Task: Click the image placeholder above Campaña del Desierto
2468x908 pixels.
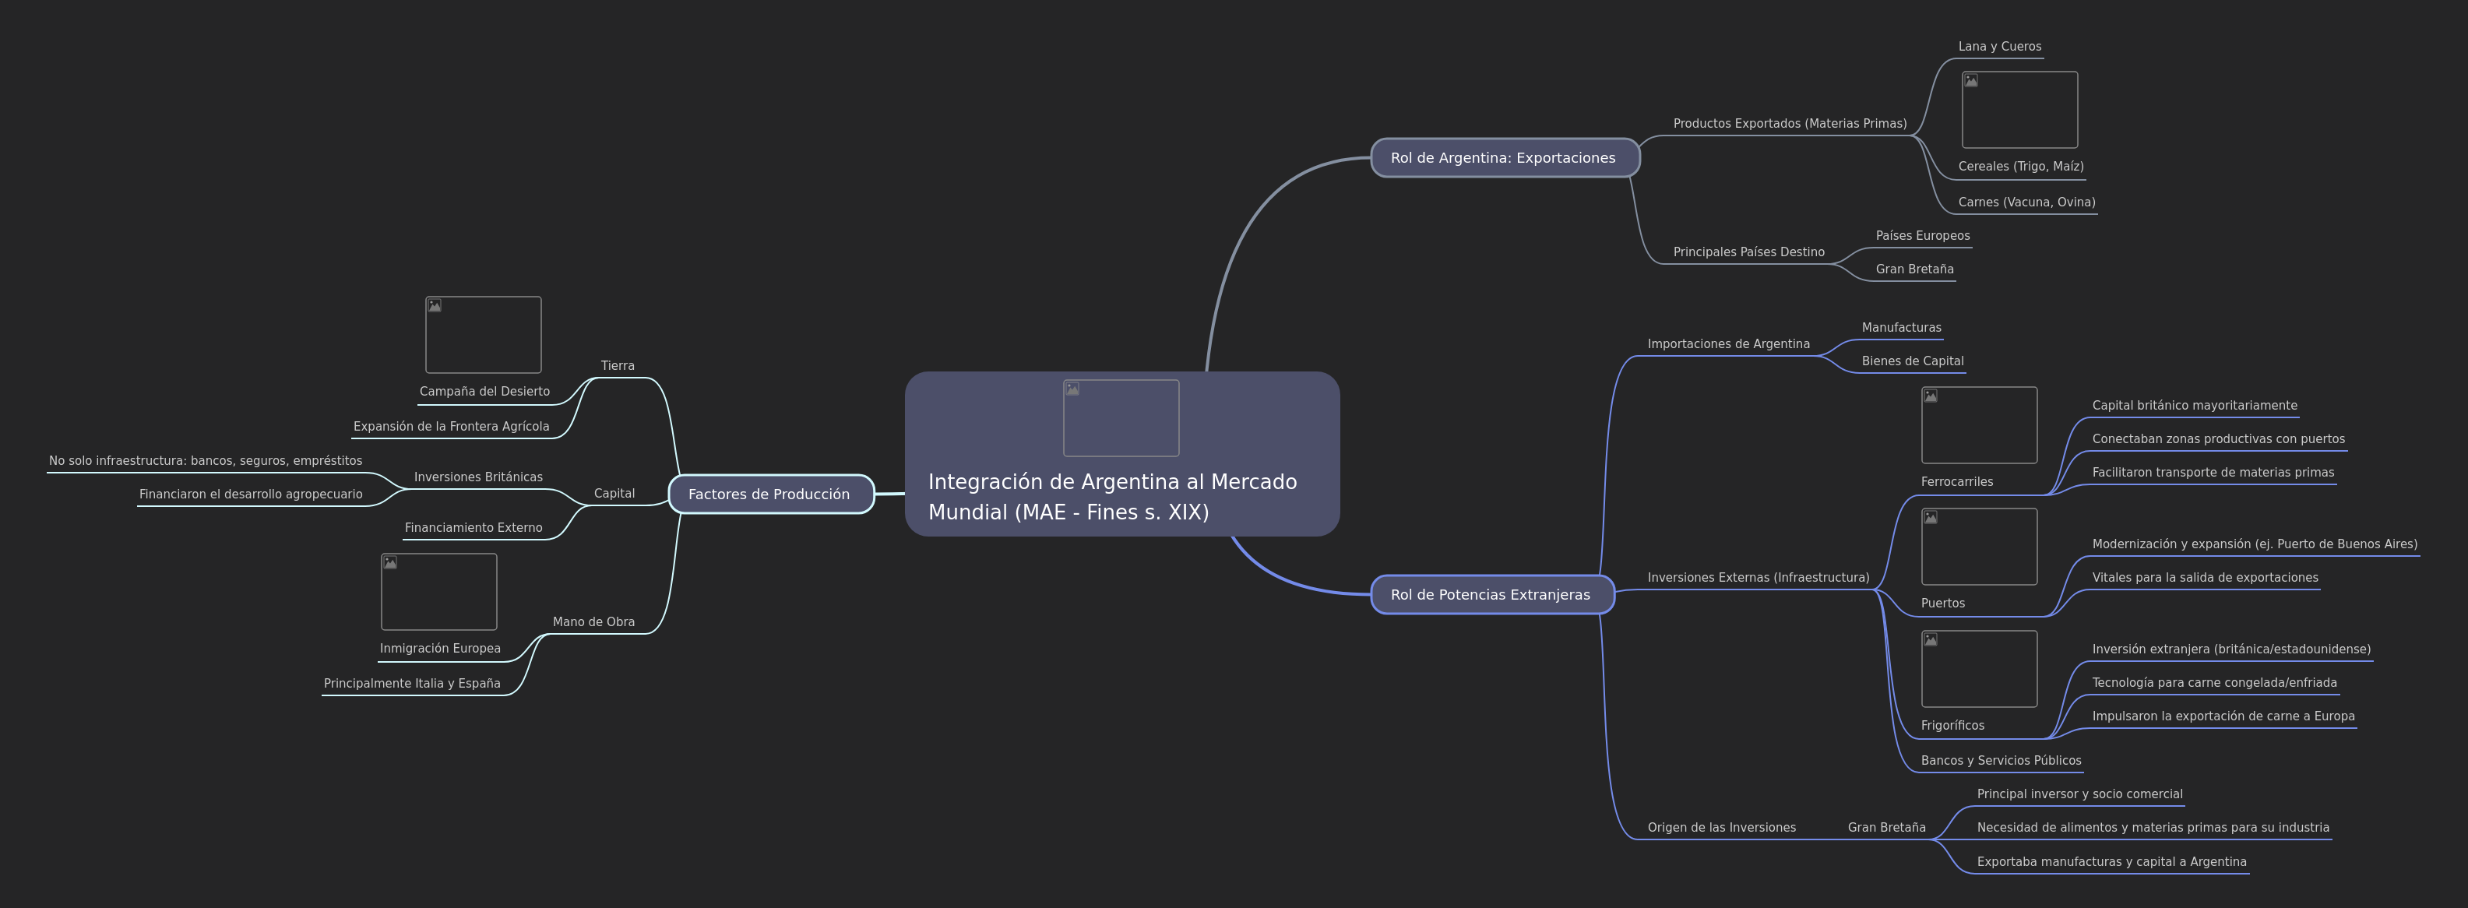Action: pyautogui.click(x=483, y=334)
